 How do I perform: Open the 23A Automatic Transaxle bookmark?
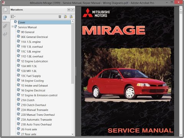[36, 120]
